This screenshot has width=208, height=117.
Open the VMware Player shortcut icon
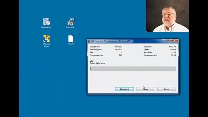click(x=46, y=41)
